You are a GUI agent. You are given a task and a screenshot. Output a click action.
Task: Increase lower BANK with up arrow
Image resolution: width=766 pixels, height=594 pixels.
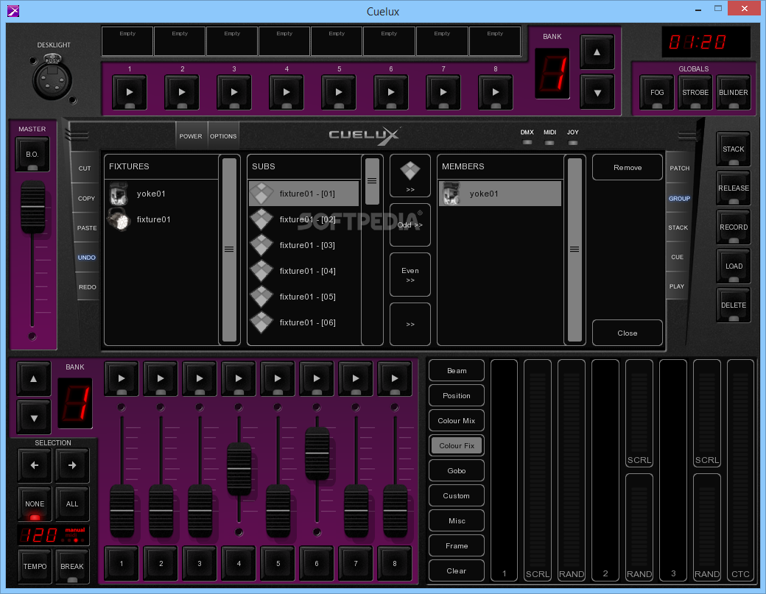click(34, 379)
